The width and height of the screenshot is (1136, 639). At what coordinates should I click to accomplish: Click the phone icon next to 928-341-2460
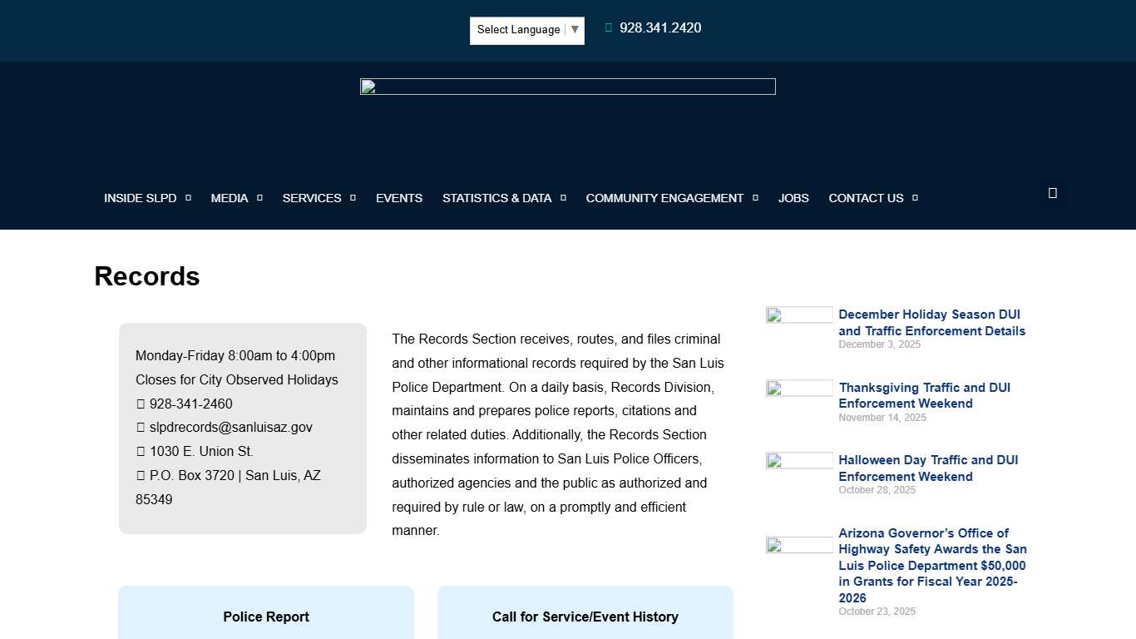(140, 404)
